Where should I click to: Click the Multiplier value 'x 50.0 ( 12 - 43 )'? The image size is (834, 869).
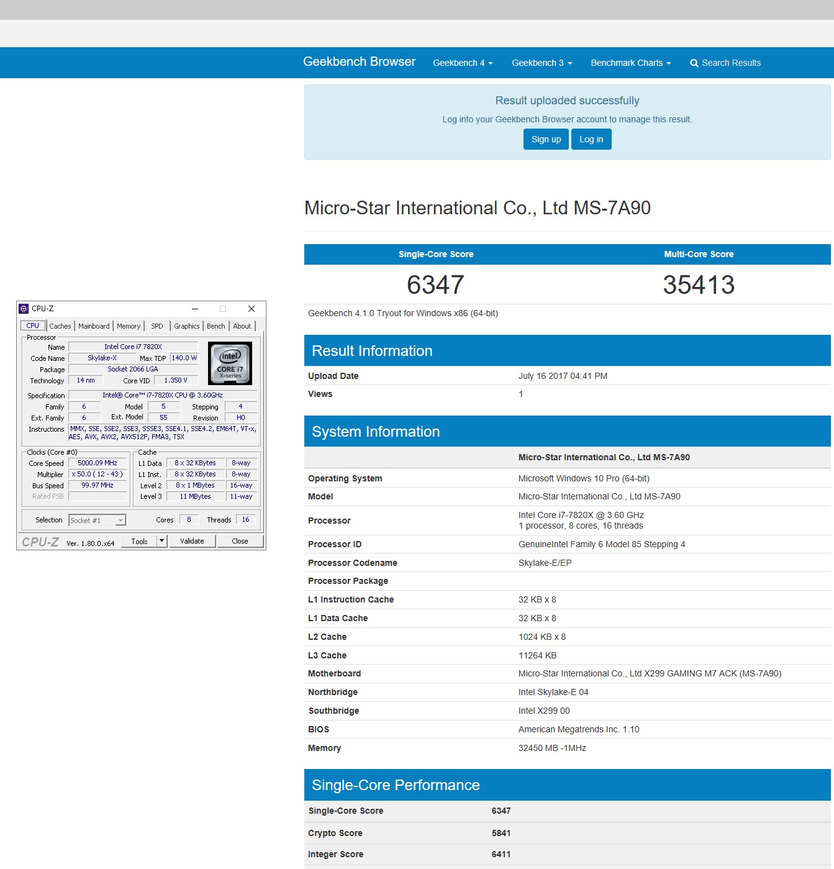(x=97, y=474)
